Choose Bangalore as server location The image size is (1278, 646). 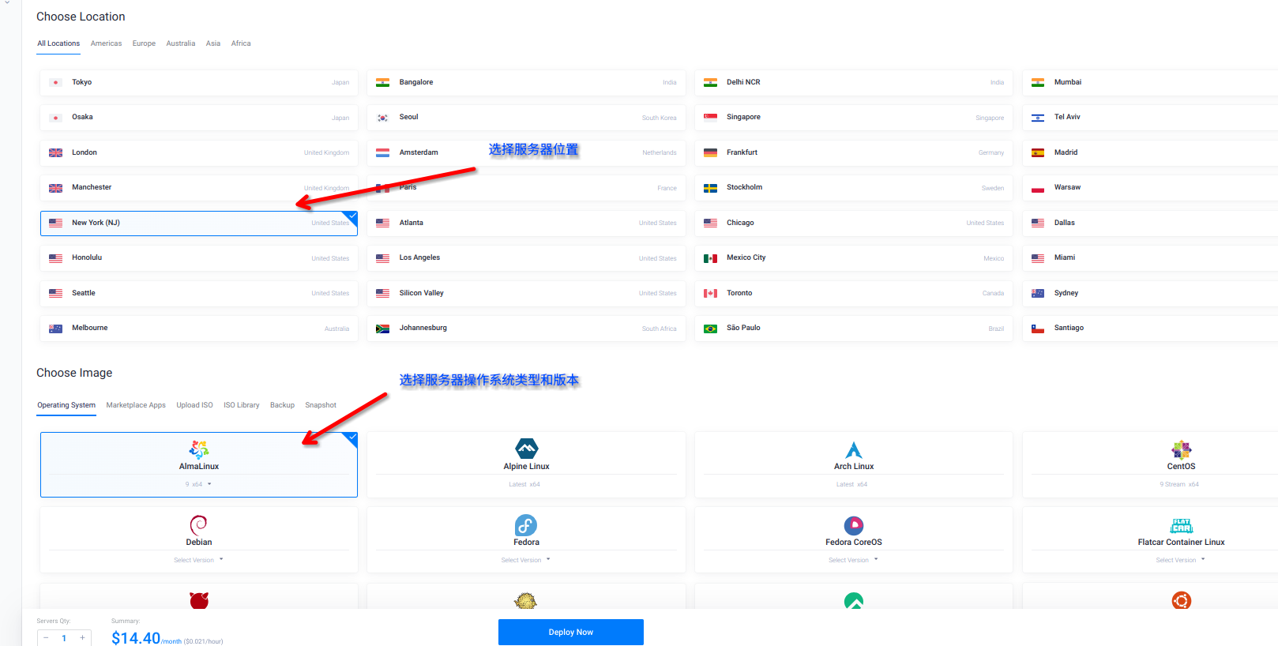[x=526, y=82]
